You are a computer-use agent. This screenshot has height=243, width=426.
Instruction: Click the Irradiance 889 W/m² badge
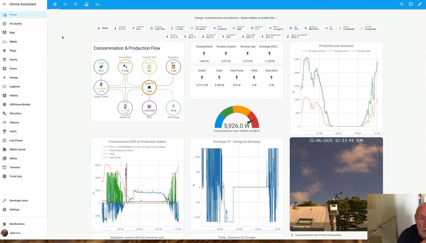click(312, 28)
